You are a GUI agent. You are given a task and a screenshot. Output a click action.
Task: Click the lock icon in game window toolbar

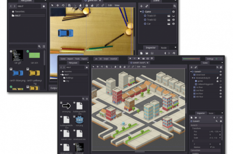87,5
